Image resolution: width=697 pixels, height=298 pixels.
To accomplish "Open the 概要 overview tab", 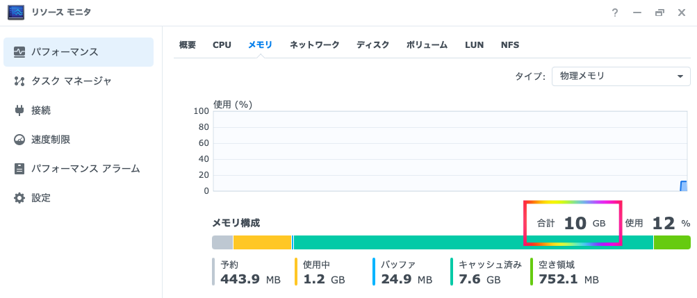I will tap(188, 45).
